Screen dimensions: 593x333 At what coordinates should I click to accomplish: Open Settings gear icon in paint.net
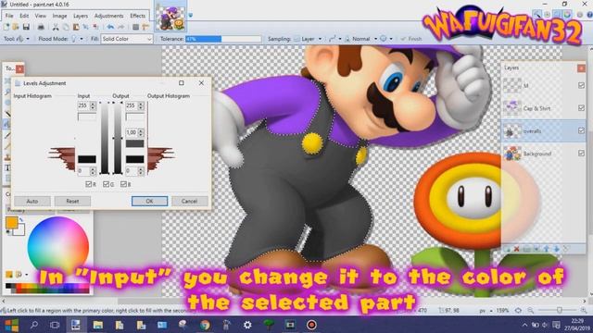click(x=580, y=15)
